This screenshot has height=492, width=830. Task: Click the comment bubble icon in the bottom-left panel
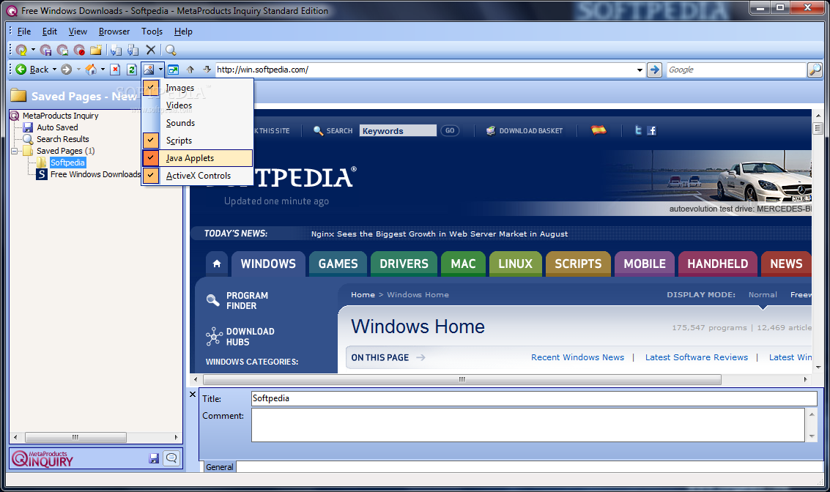point(171,458)
